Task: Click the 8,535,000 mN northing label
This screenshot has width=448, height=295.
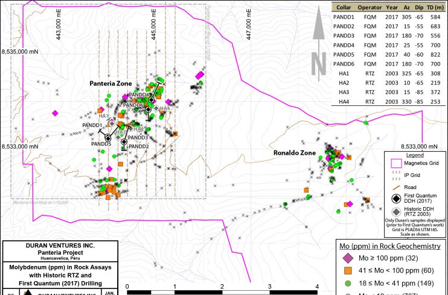Action: coord(20,52)
